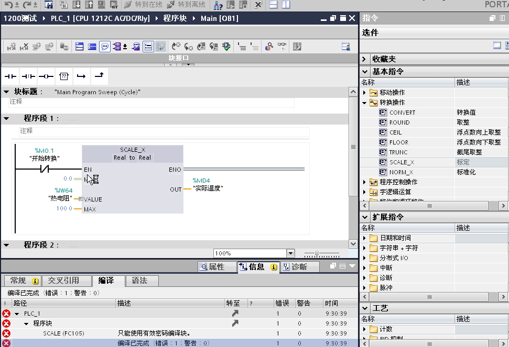Open the 交叉引用 cross-reference tab
Screen dimensions: 509x347
pyautogui.click(x=67, y=281)
